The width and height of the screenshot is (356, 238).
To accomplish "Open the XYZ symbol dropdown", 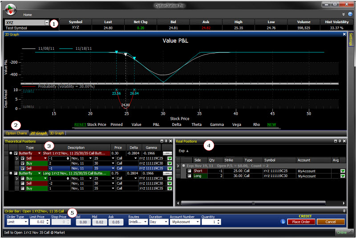I will click(x=47, y=22).
